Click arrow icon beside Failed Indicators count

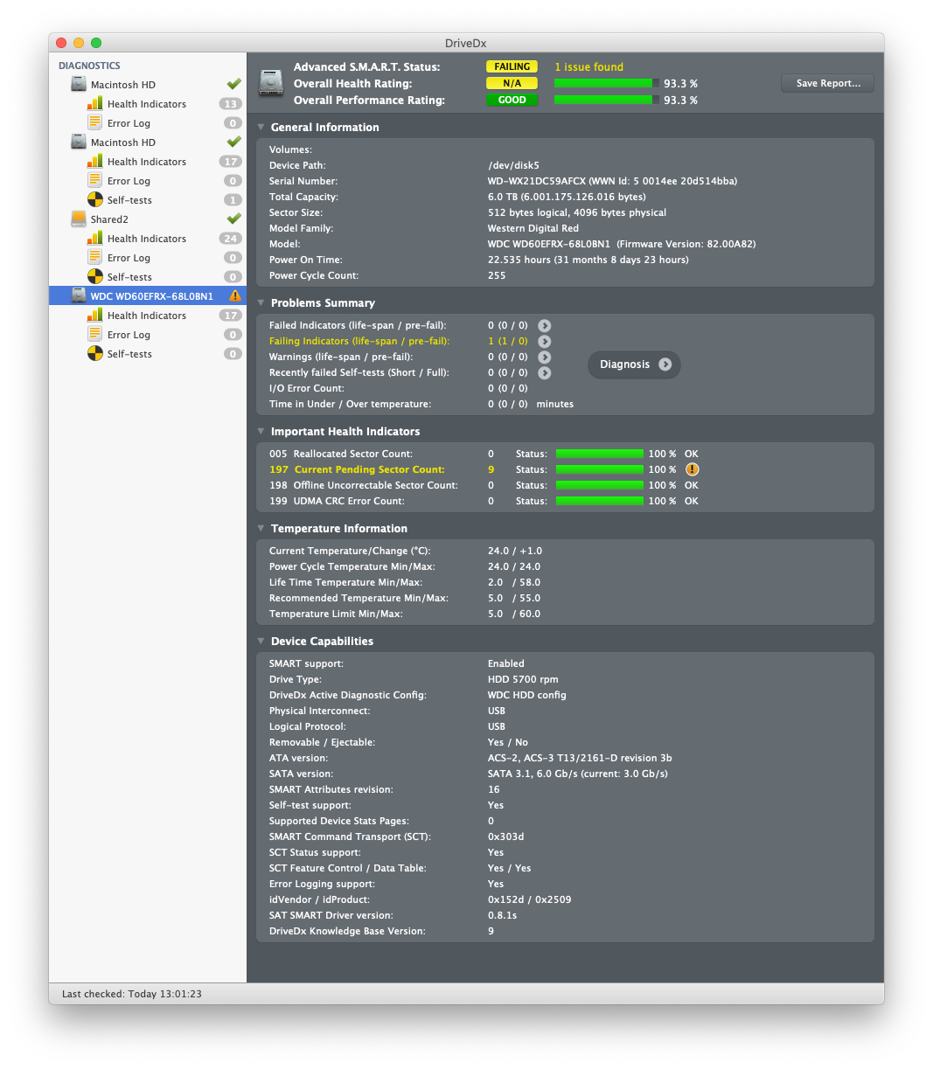coord(545,326)
